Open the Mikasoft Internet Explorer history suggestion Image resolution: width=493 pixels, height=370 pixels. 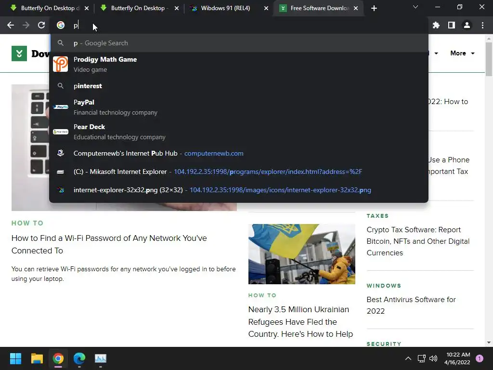coord(239,172)
